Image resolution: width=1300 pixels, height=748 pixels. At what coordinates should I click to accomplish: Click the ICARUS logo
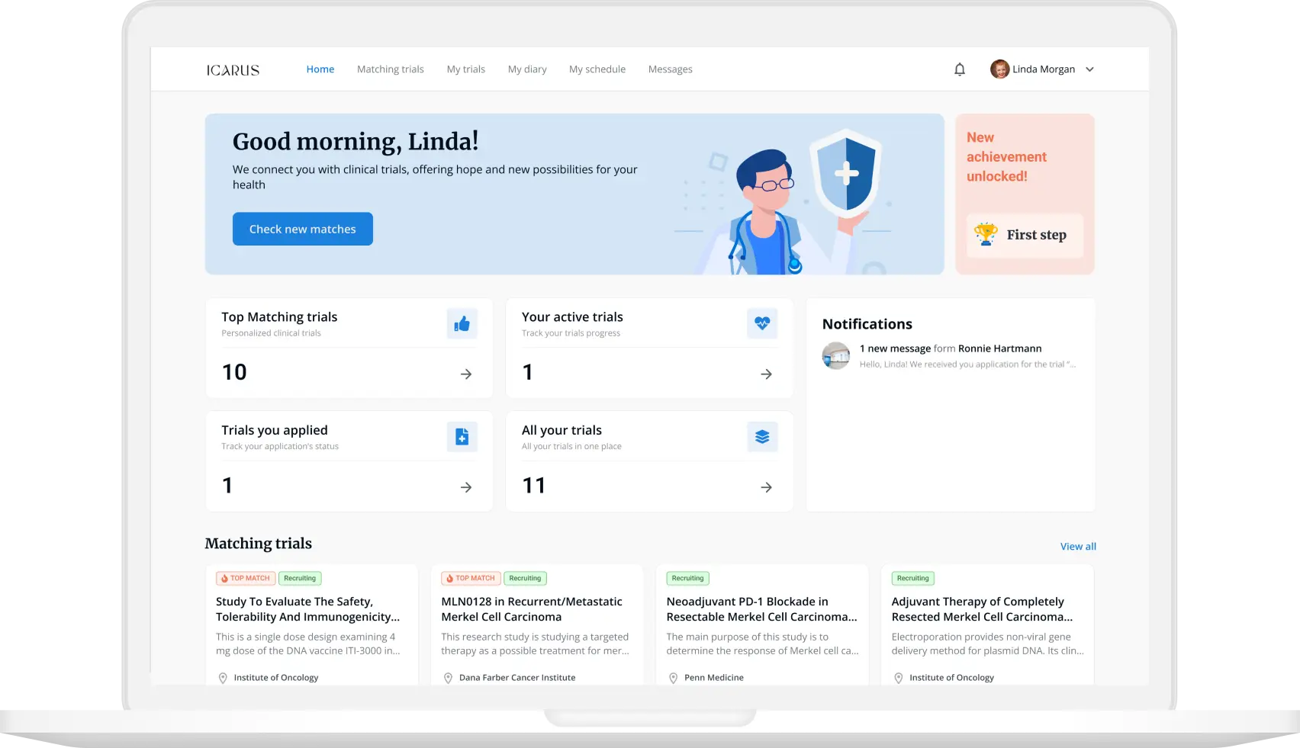(x=233, y=70)
